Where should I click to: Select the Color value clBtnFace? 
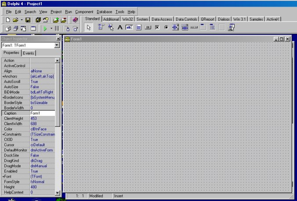click(x=43, y=129)
